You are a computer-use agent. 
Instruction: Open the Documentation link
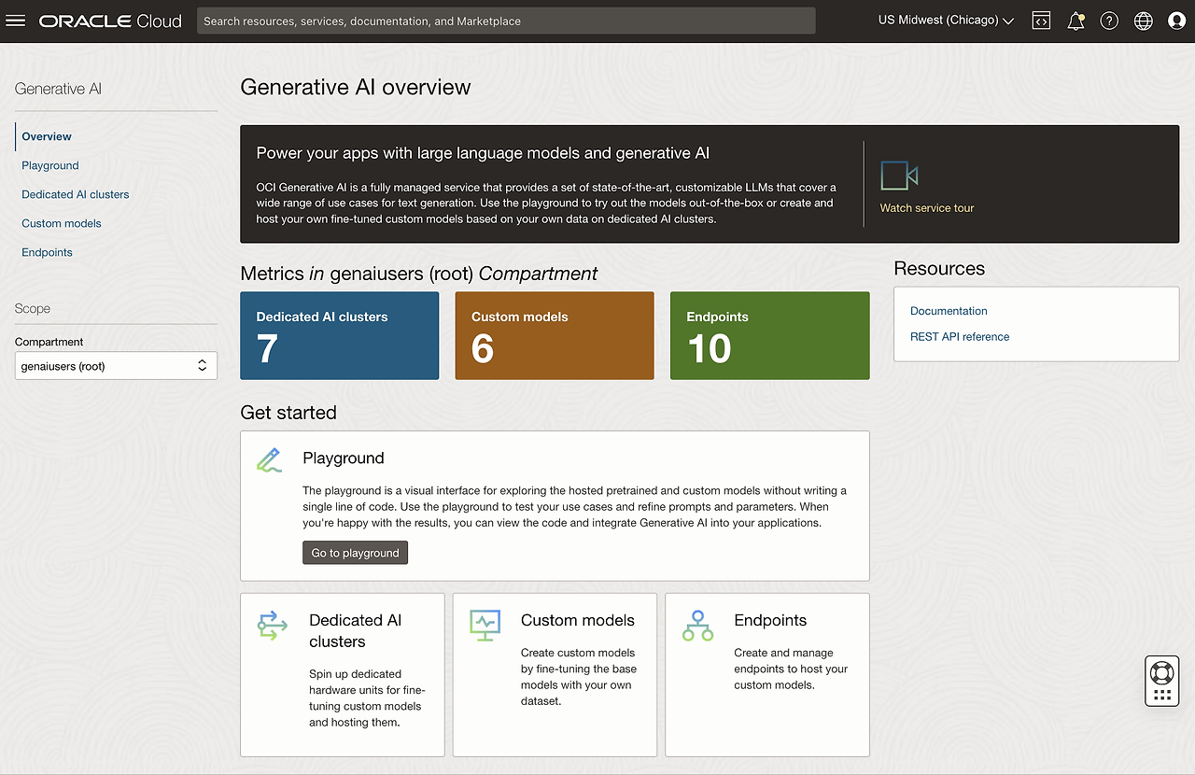(949, 311)
